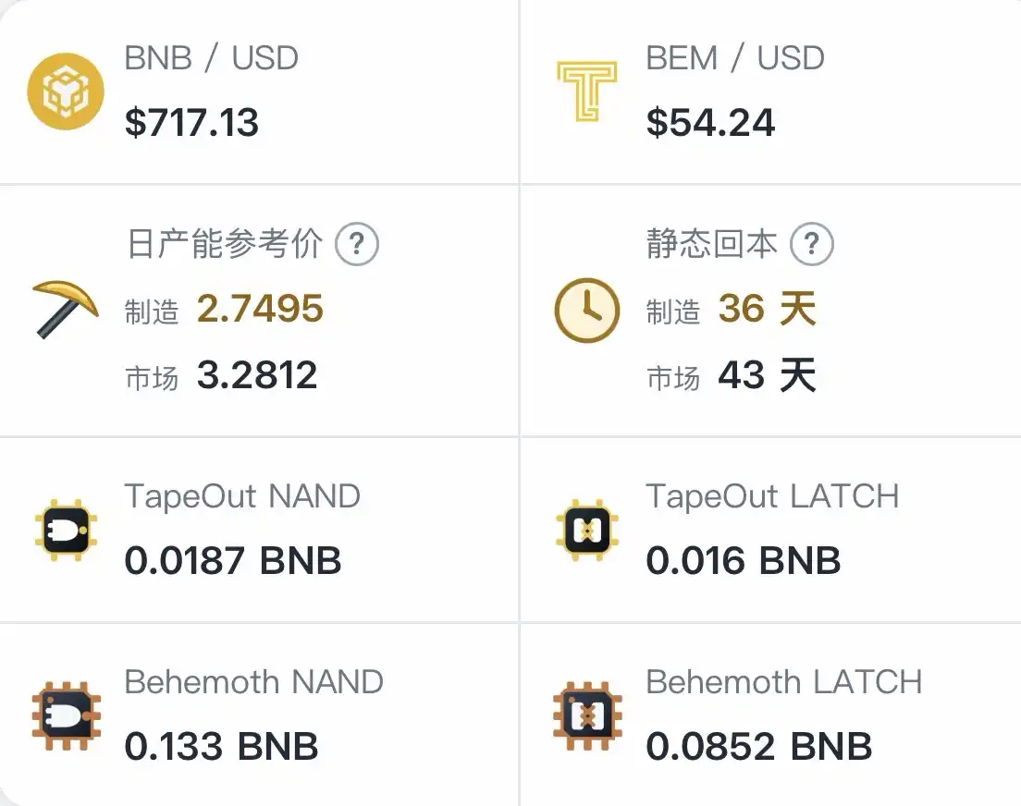
Task: Click the BNB coin logo icon
Action: click(x=65, y=92)
